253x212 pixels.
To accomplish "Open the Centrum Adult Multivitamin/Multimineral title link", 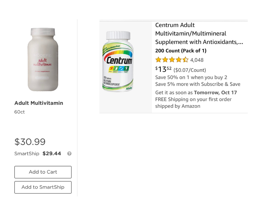I will [x=199, y=34].
